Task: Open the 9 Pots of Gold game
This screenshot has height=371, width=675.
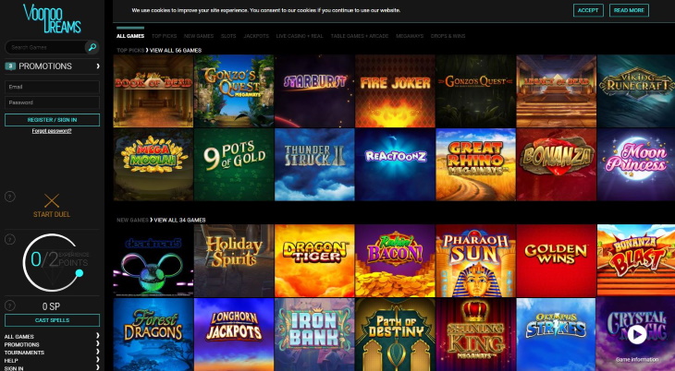Action: coord(234,164)
